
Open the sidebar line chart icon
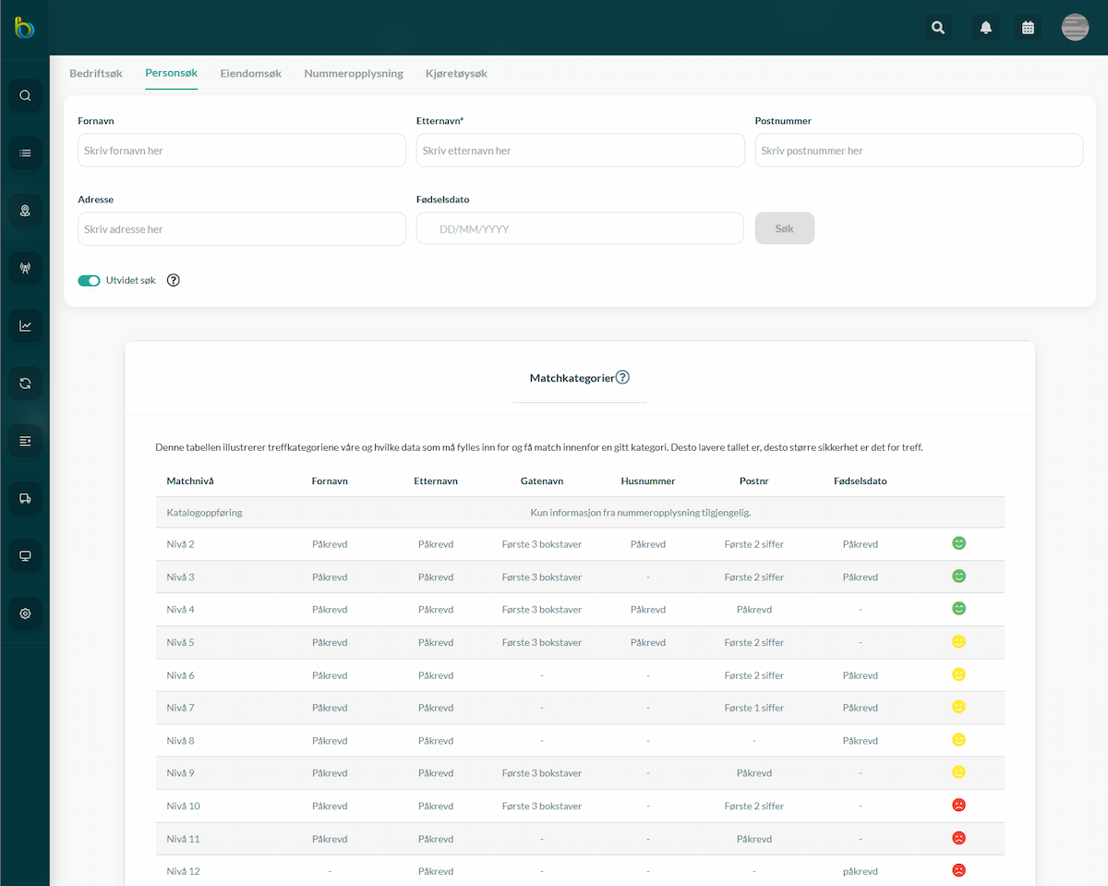25,325
